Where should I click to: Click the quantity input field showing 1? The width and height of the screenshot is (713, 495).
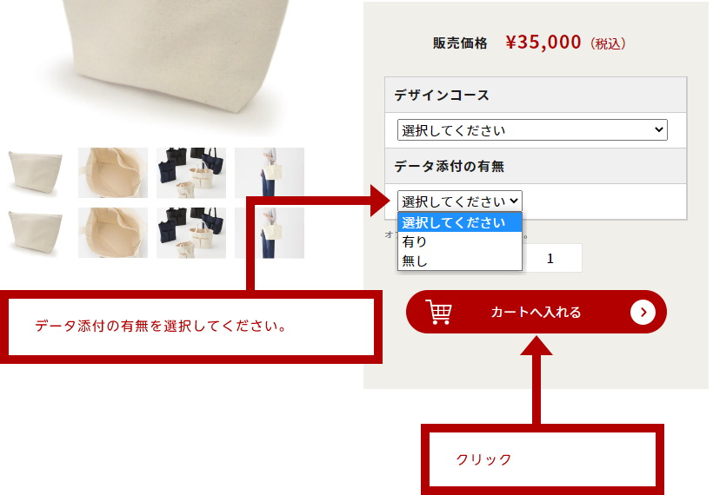point(551,259)
